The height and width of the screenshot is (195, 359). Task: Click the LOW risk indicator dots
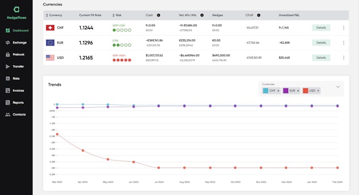click(x=122, y=45)
